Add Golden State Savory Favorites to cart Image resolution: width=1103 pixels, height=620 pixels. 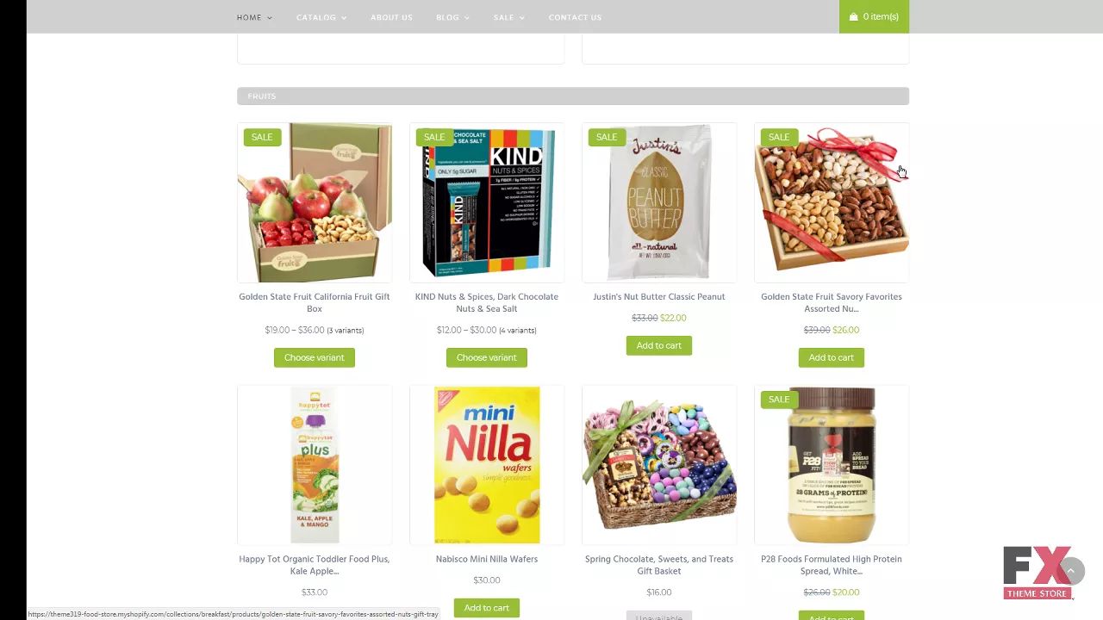pos(832,357)
